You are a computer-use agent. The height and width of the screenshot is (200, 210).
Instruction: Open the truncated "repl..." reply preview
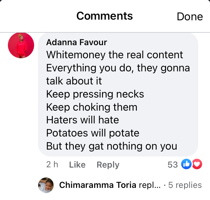coord(150,185)
